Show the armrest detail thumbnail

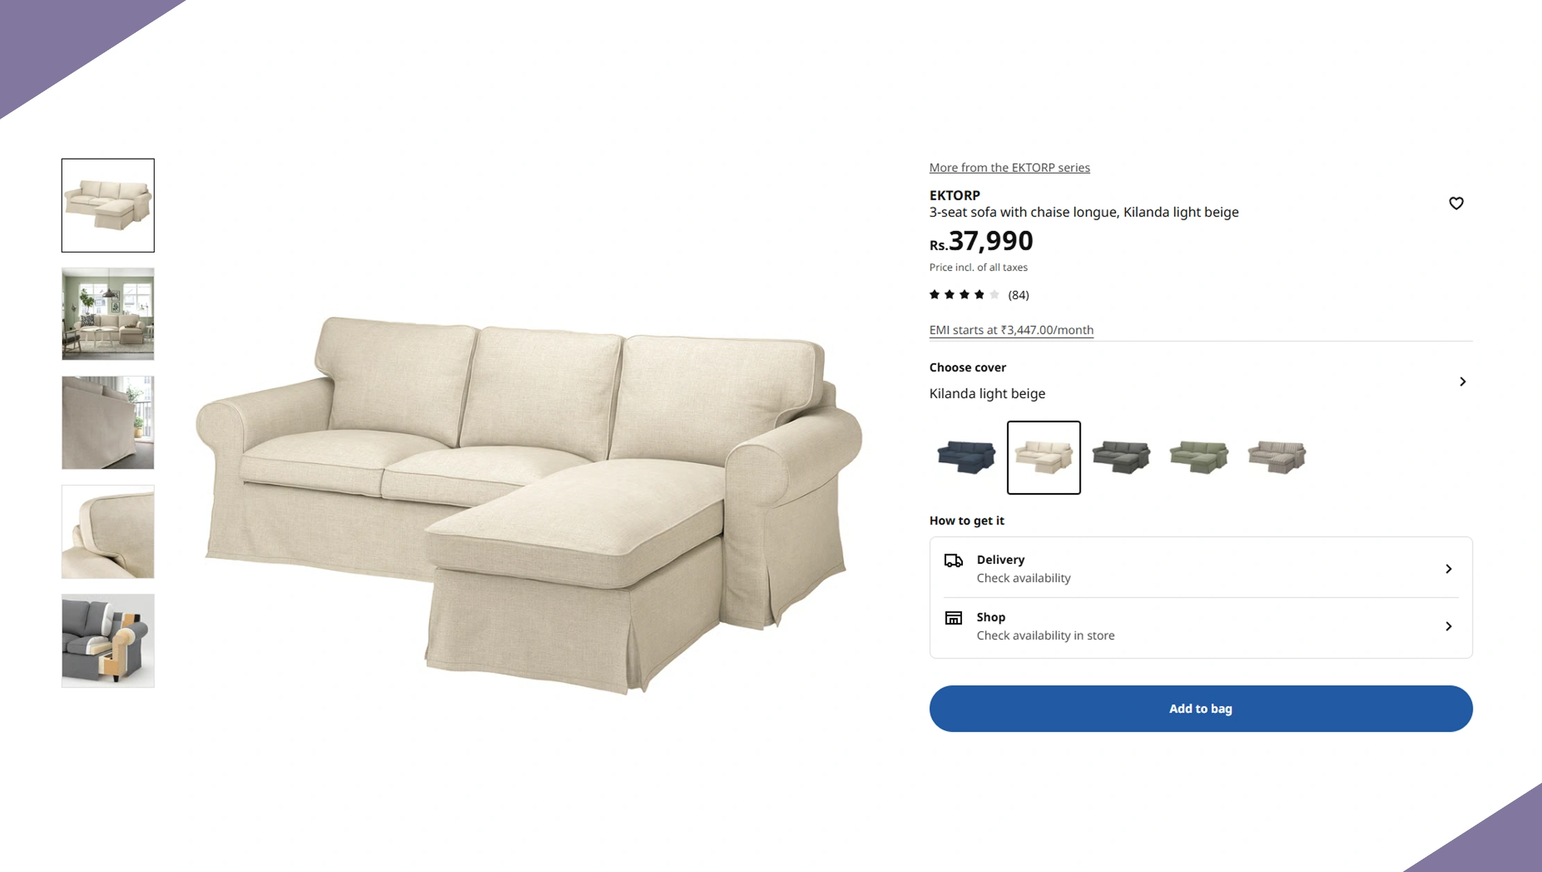point(108,531)
